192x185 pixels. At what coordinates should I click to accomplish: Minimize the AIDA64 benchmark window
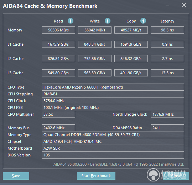167,5
